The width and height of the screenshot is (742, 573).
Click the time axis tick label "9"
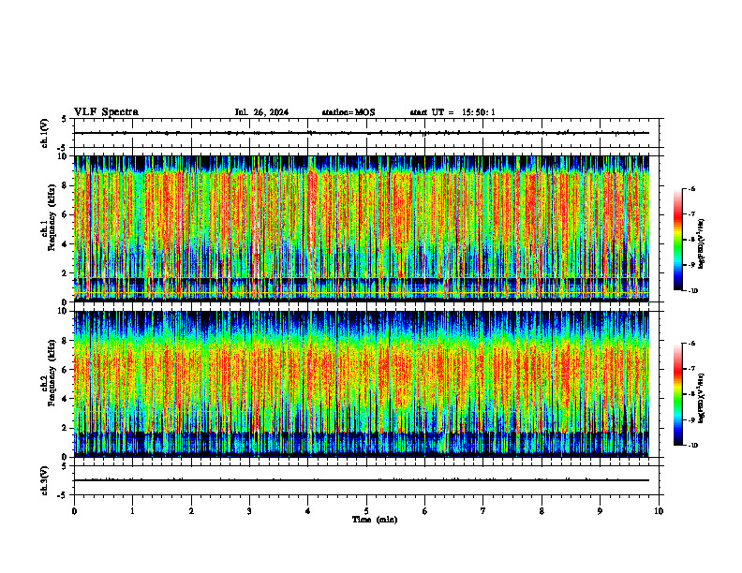[x=600, y=511]
